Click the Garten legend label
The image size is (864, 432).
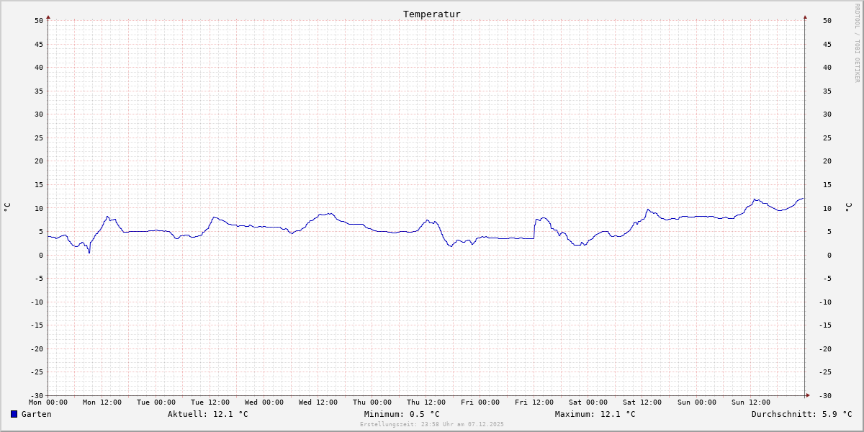point(37,414)
